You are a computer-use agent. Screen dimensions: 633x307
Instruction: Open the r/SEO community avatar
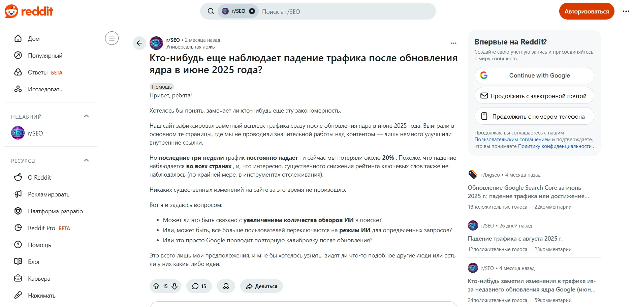click(156, 43)
